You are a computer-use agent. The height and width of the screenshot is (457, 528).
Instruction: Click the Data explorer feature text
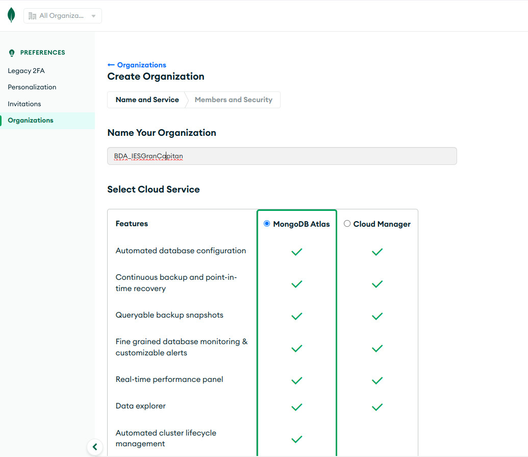[141, 406]
